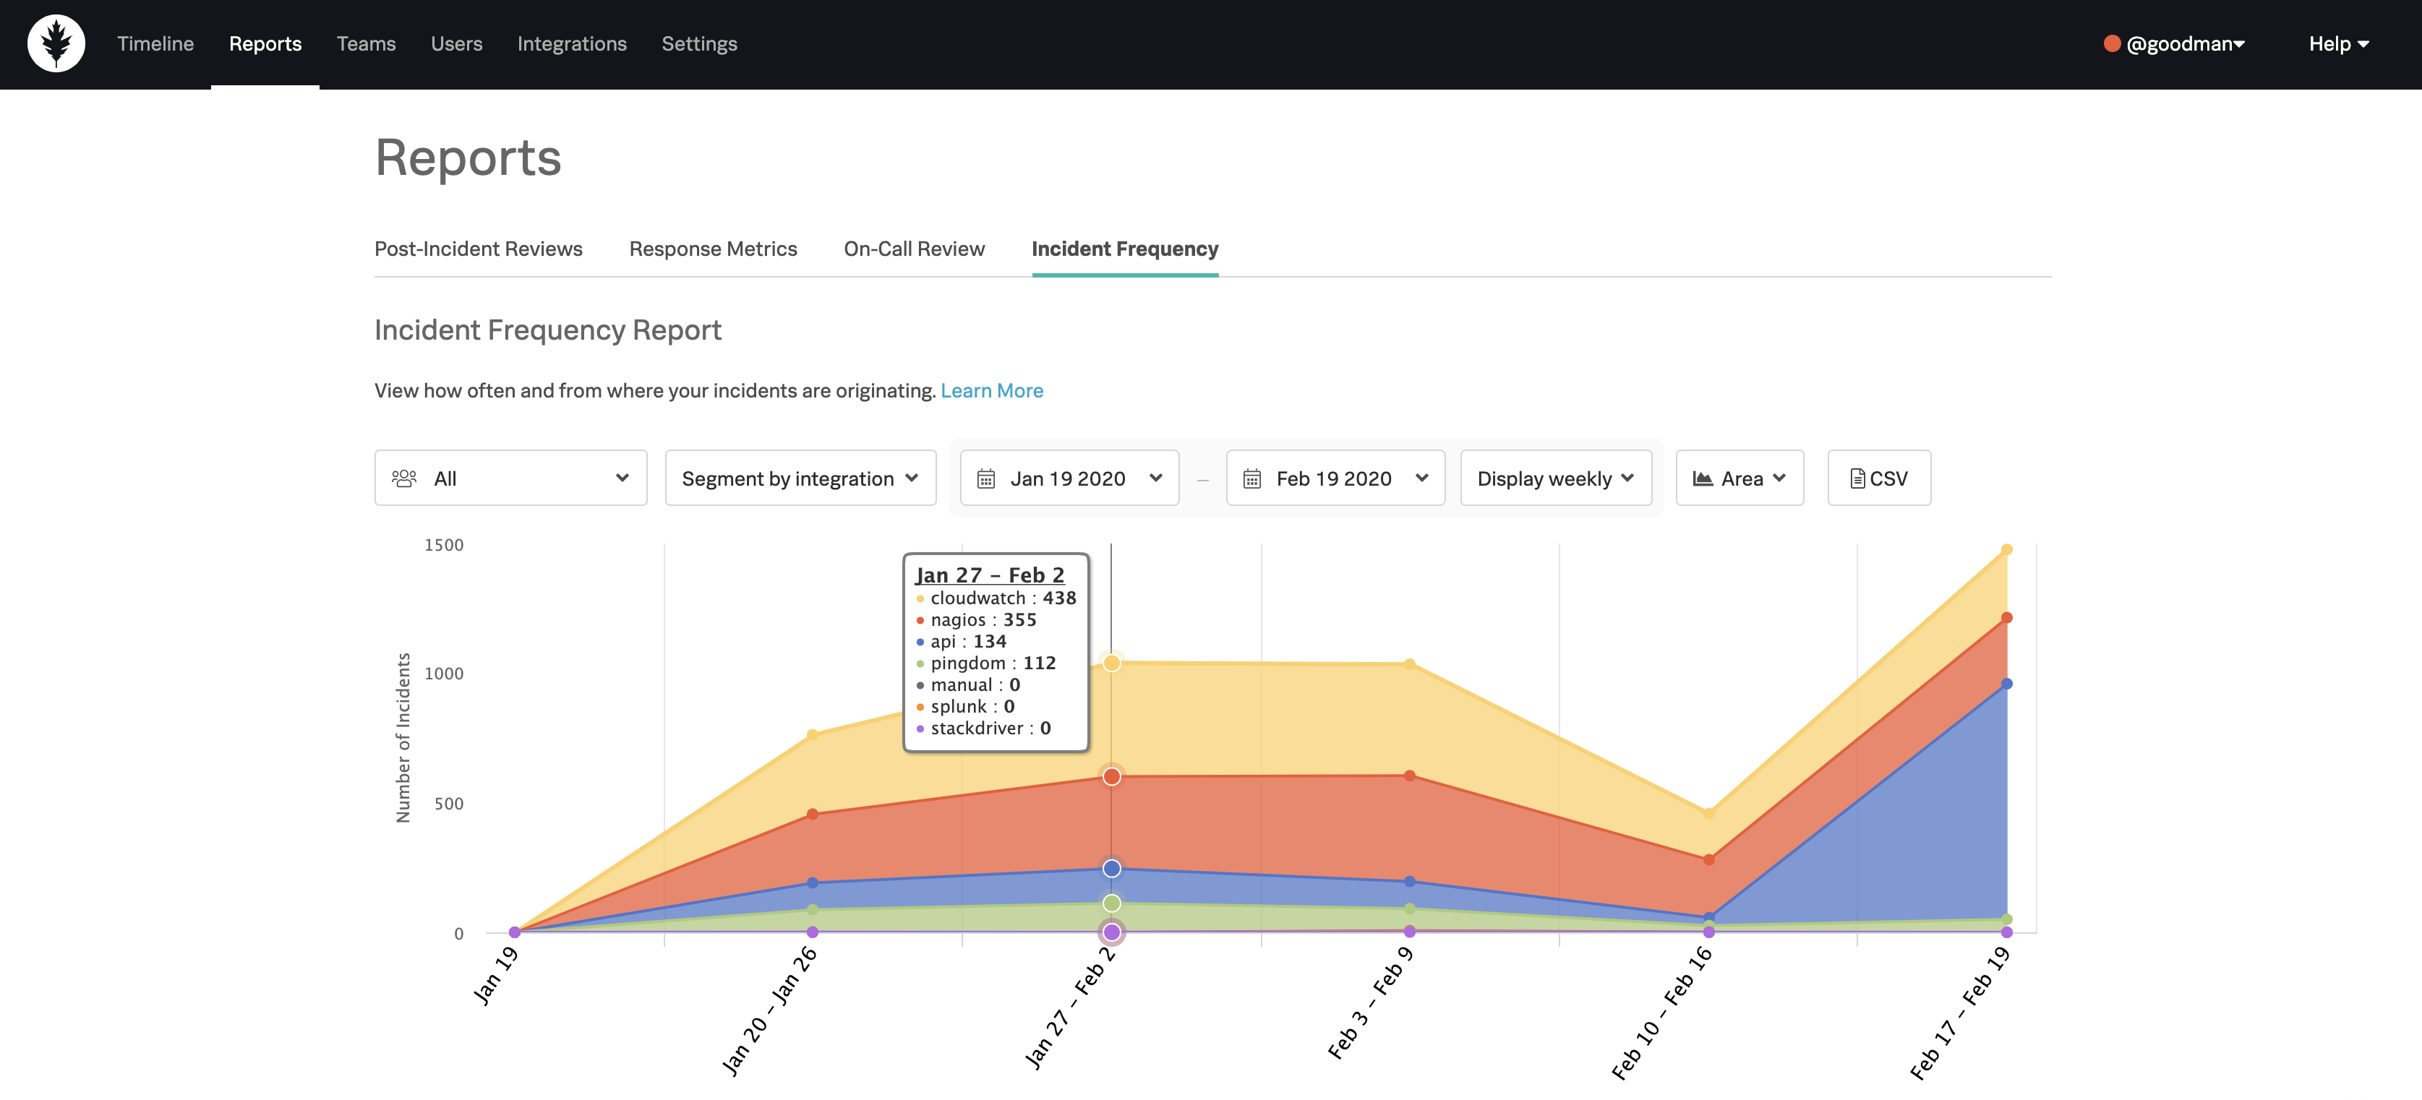Open the Help menu caret

pos(2363,44)
